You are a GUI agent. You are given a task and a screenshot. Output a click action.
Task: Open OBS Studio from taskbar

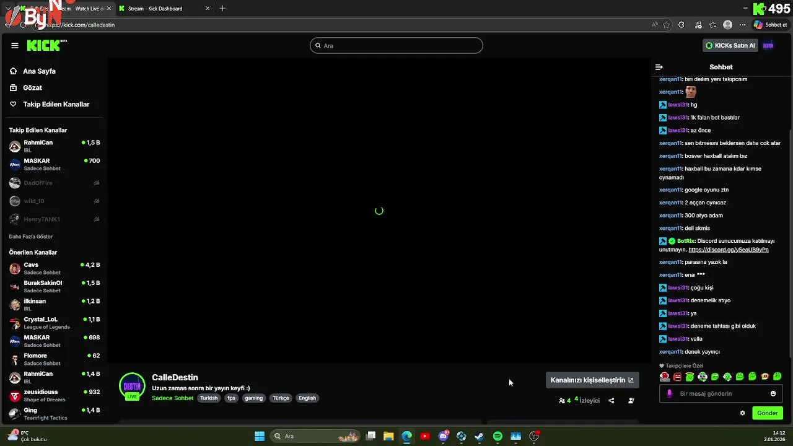point(534,436)
